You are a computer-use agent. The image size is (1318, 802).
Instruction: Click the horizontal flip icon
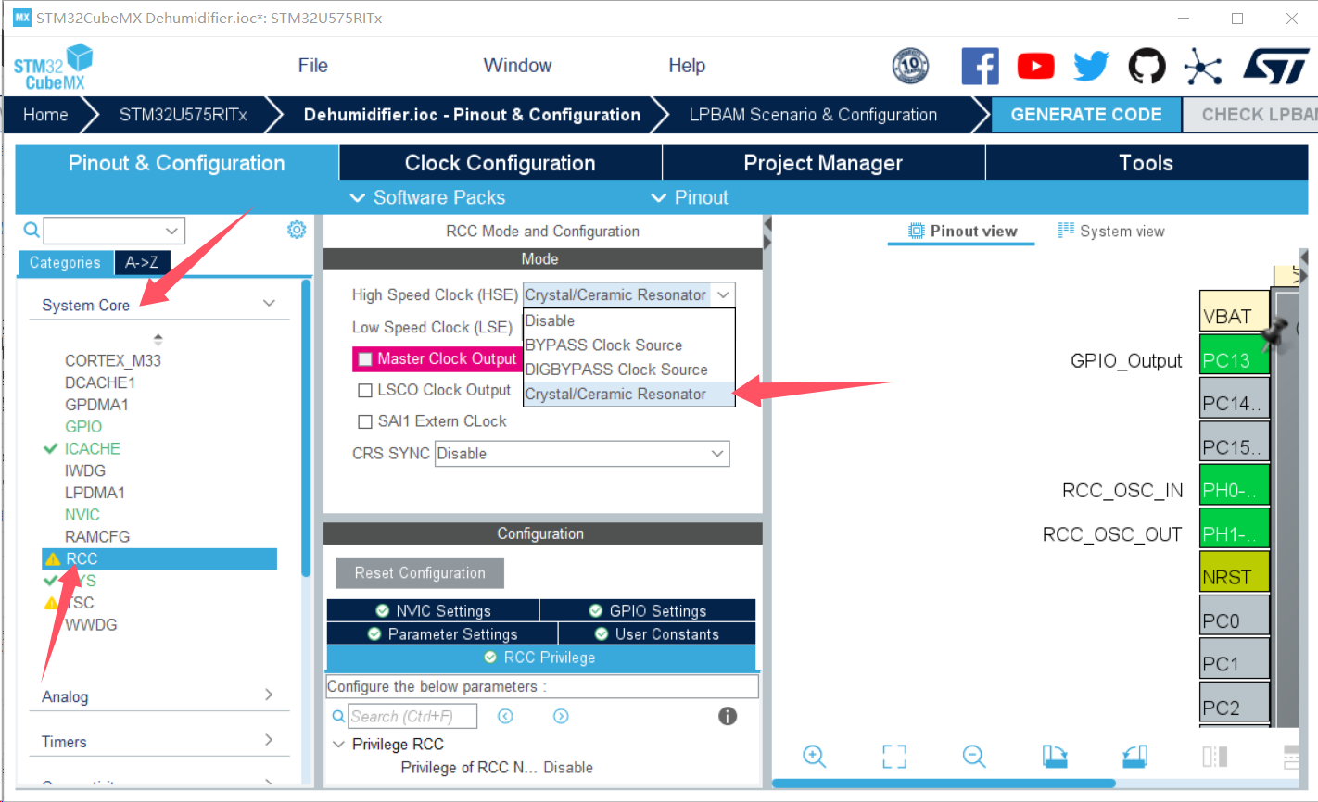click(x=1215, y=756)
